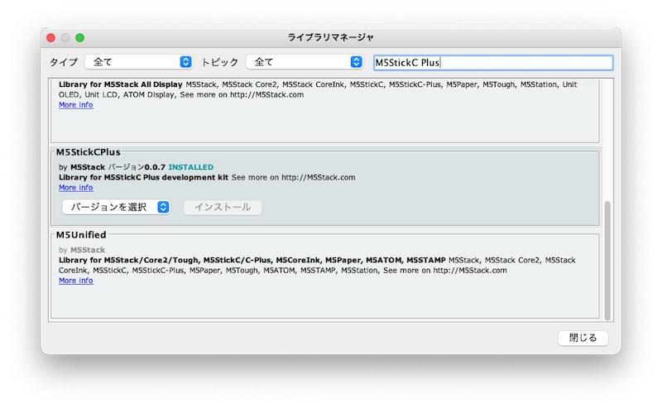
Task: Select the Library for M5Stack All Display entry
Action: tap(122, 84)
